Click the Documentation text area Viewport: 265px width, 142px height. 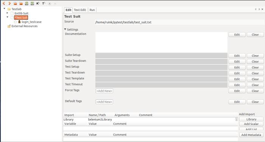tap(161, 42)
